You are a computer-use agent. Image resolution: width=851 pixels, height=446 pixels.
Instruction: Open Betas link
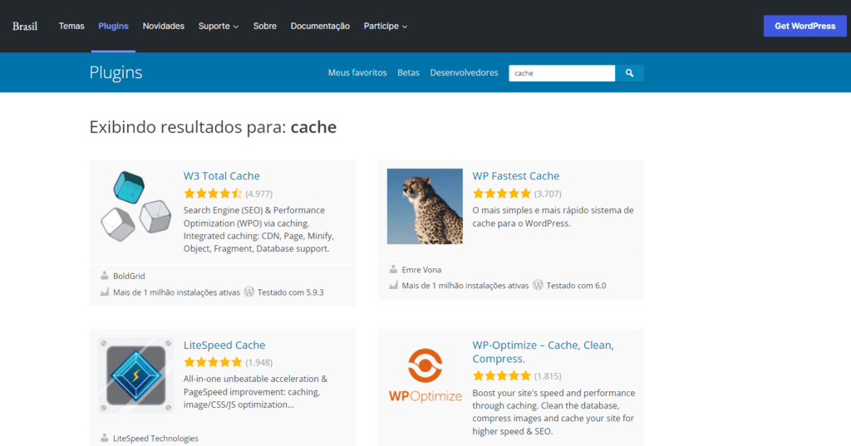point(408,73)
